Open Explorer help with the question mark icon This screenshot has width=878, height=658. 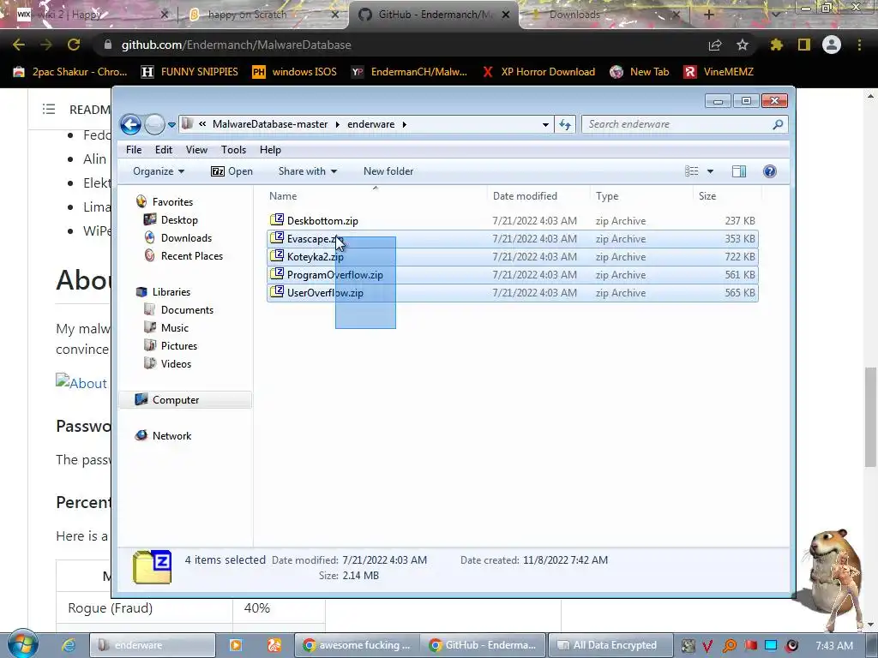click(770, 171)
